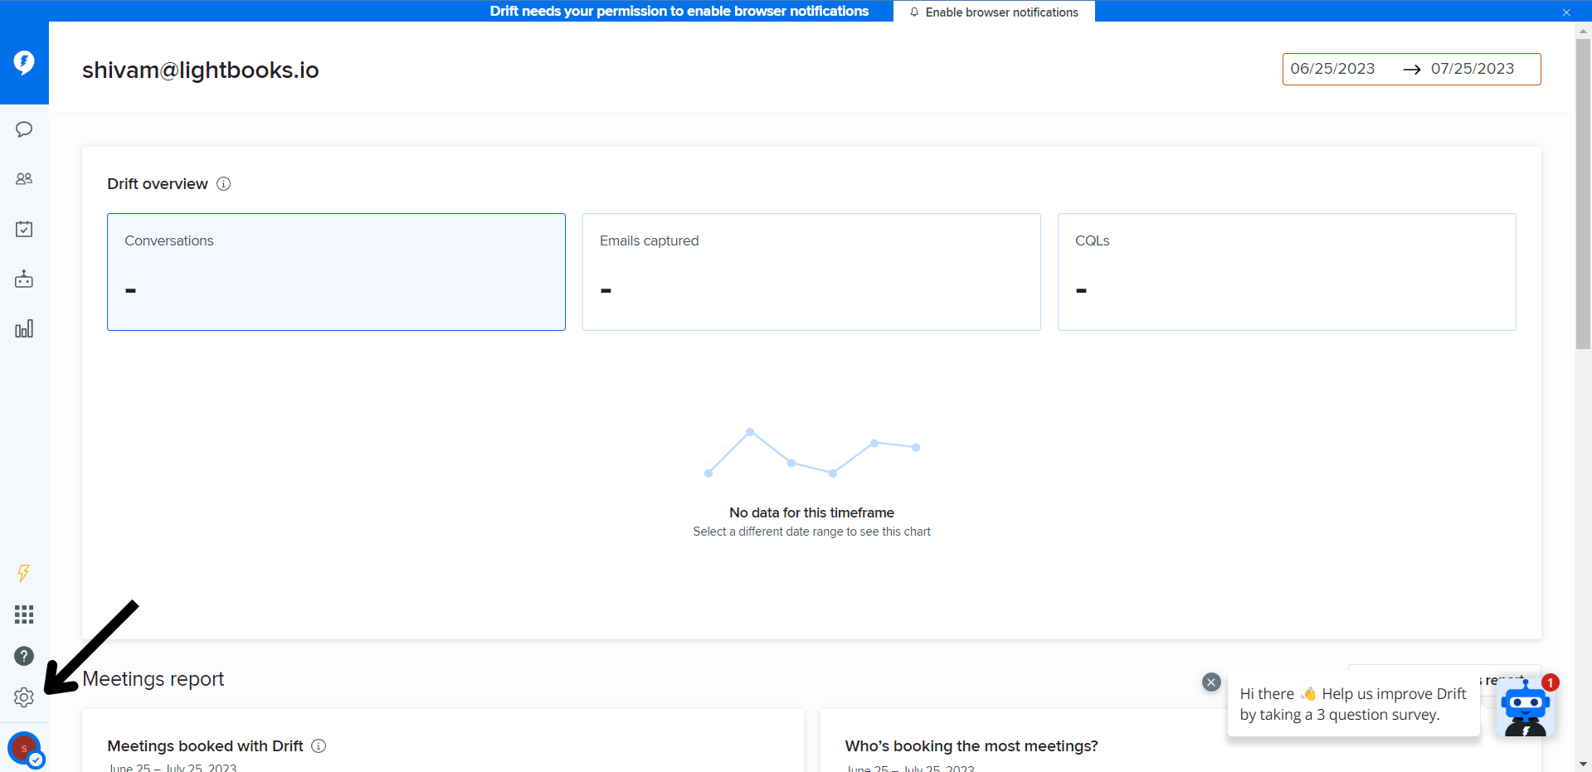Open the Reports bar chart icon
This screenshot has height=772, width=1592.
pyautogui.click(x=24, y=328)
